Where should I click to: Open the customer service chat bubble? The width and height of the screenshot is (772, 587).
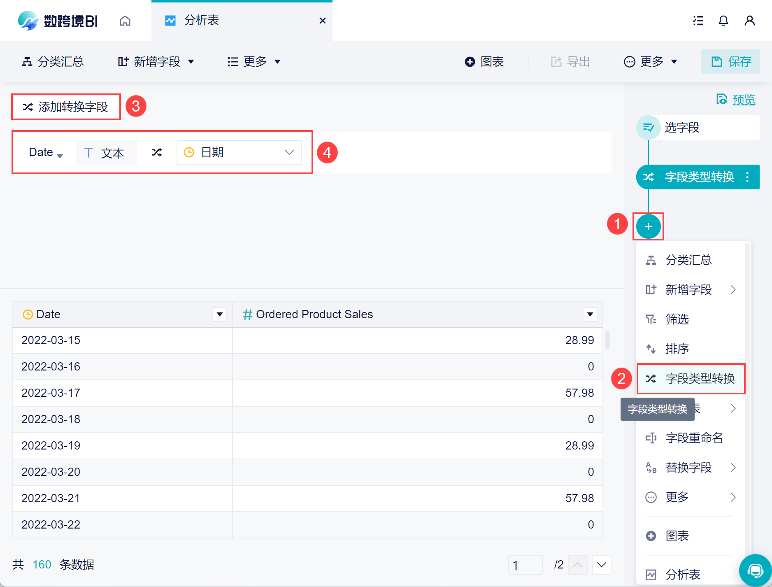(x=755, y=571)
